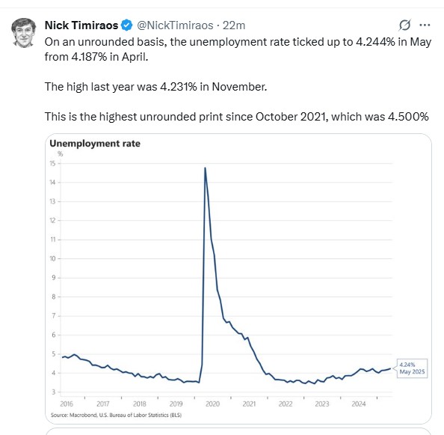Click the Nick Timiraos display name

click(81, 25)
